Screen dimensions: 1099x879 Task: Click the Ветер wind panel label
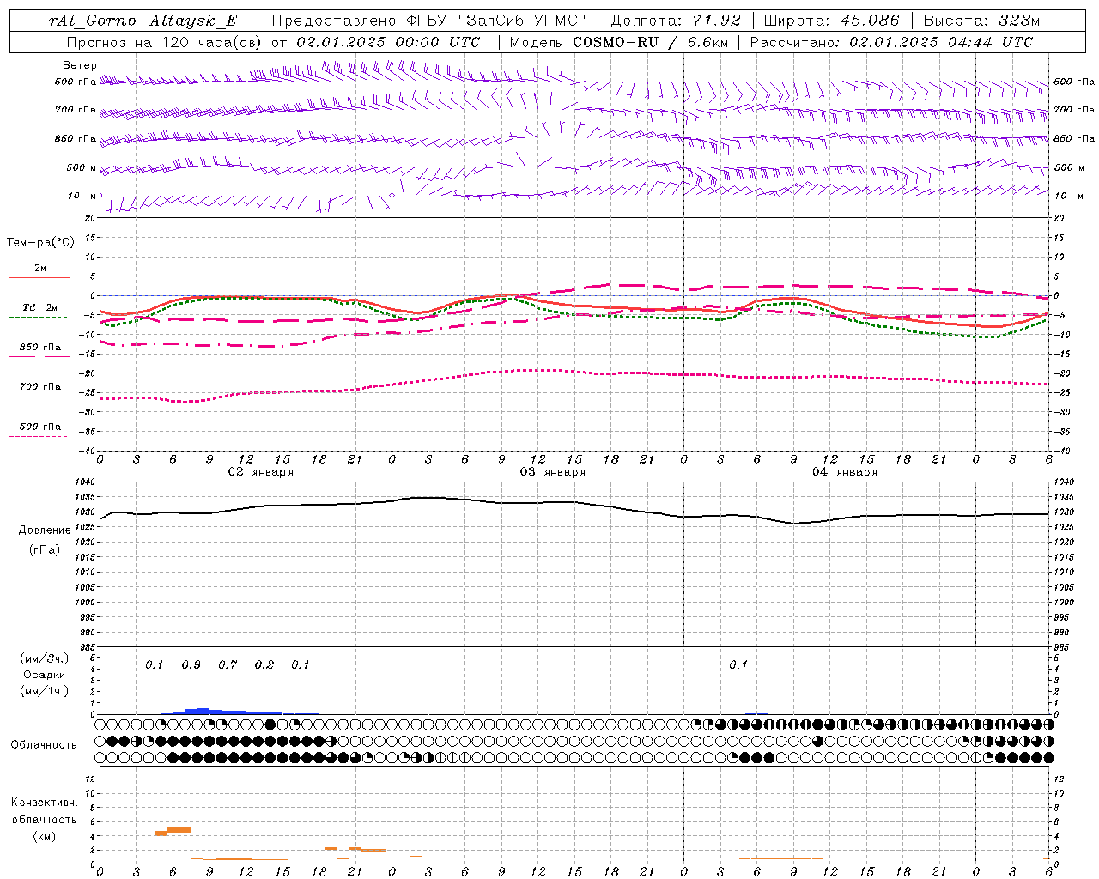80,65
